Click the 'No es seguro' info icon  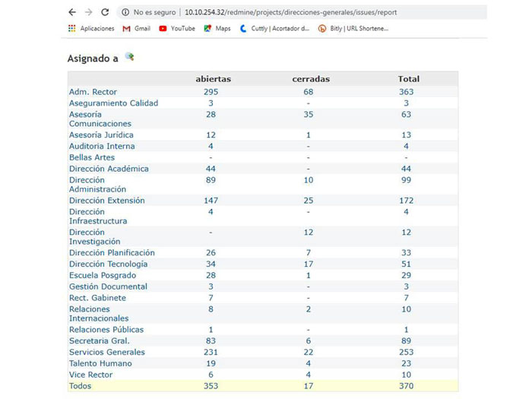click(x=125, y=12)
